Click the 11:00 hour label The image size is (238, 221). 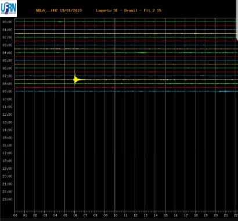(x=8, y=107)
